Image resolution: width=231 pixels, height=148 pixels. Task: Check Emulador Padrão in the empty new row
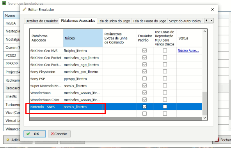[144, 114]
